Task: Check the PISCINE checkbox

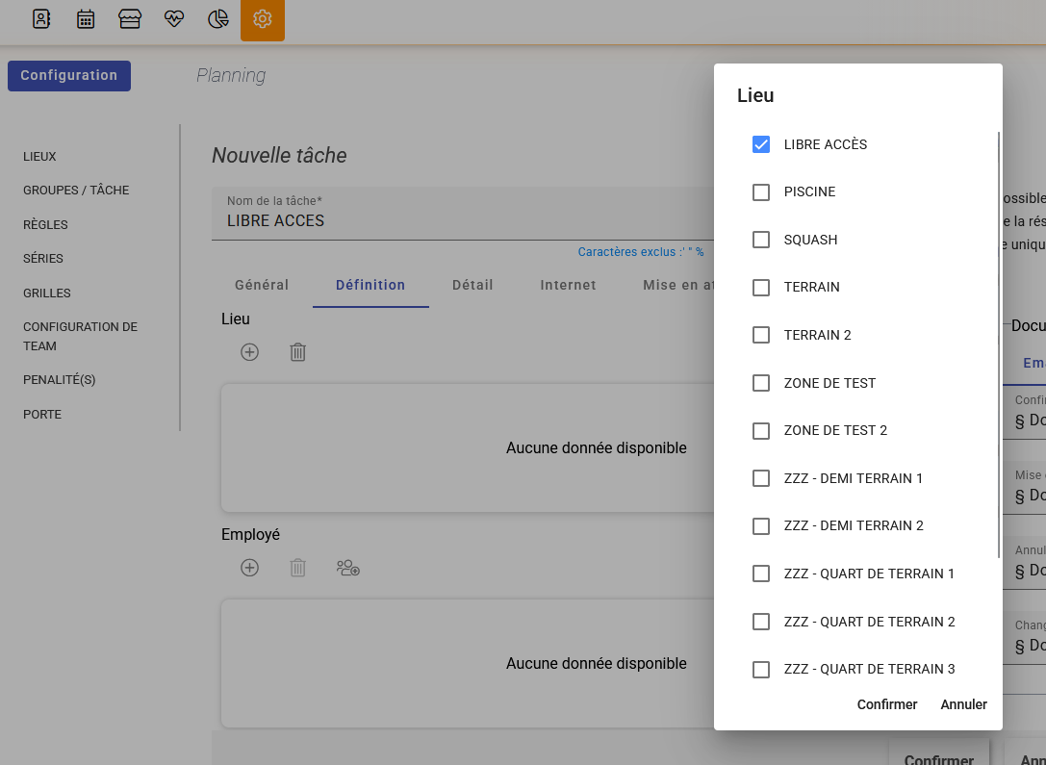Action: 761,192
